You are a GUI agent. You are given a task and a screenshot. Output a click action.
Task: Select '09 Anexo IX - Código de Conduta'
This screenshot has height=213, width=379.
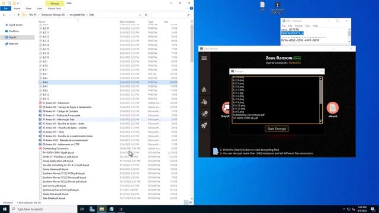coord(60,111)
